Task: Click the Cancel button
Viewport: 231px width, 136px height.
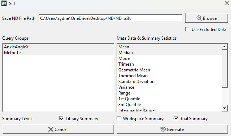Action: click(58, 129)
